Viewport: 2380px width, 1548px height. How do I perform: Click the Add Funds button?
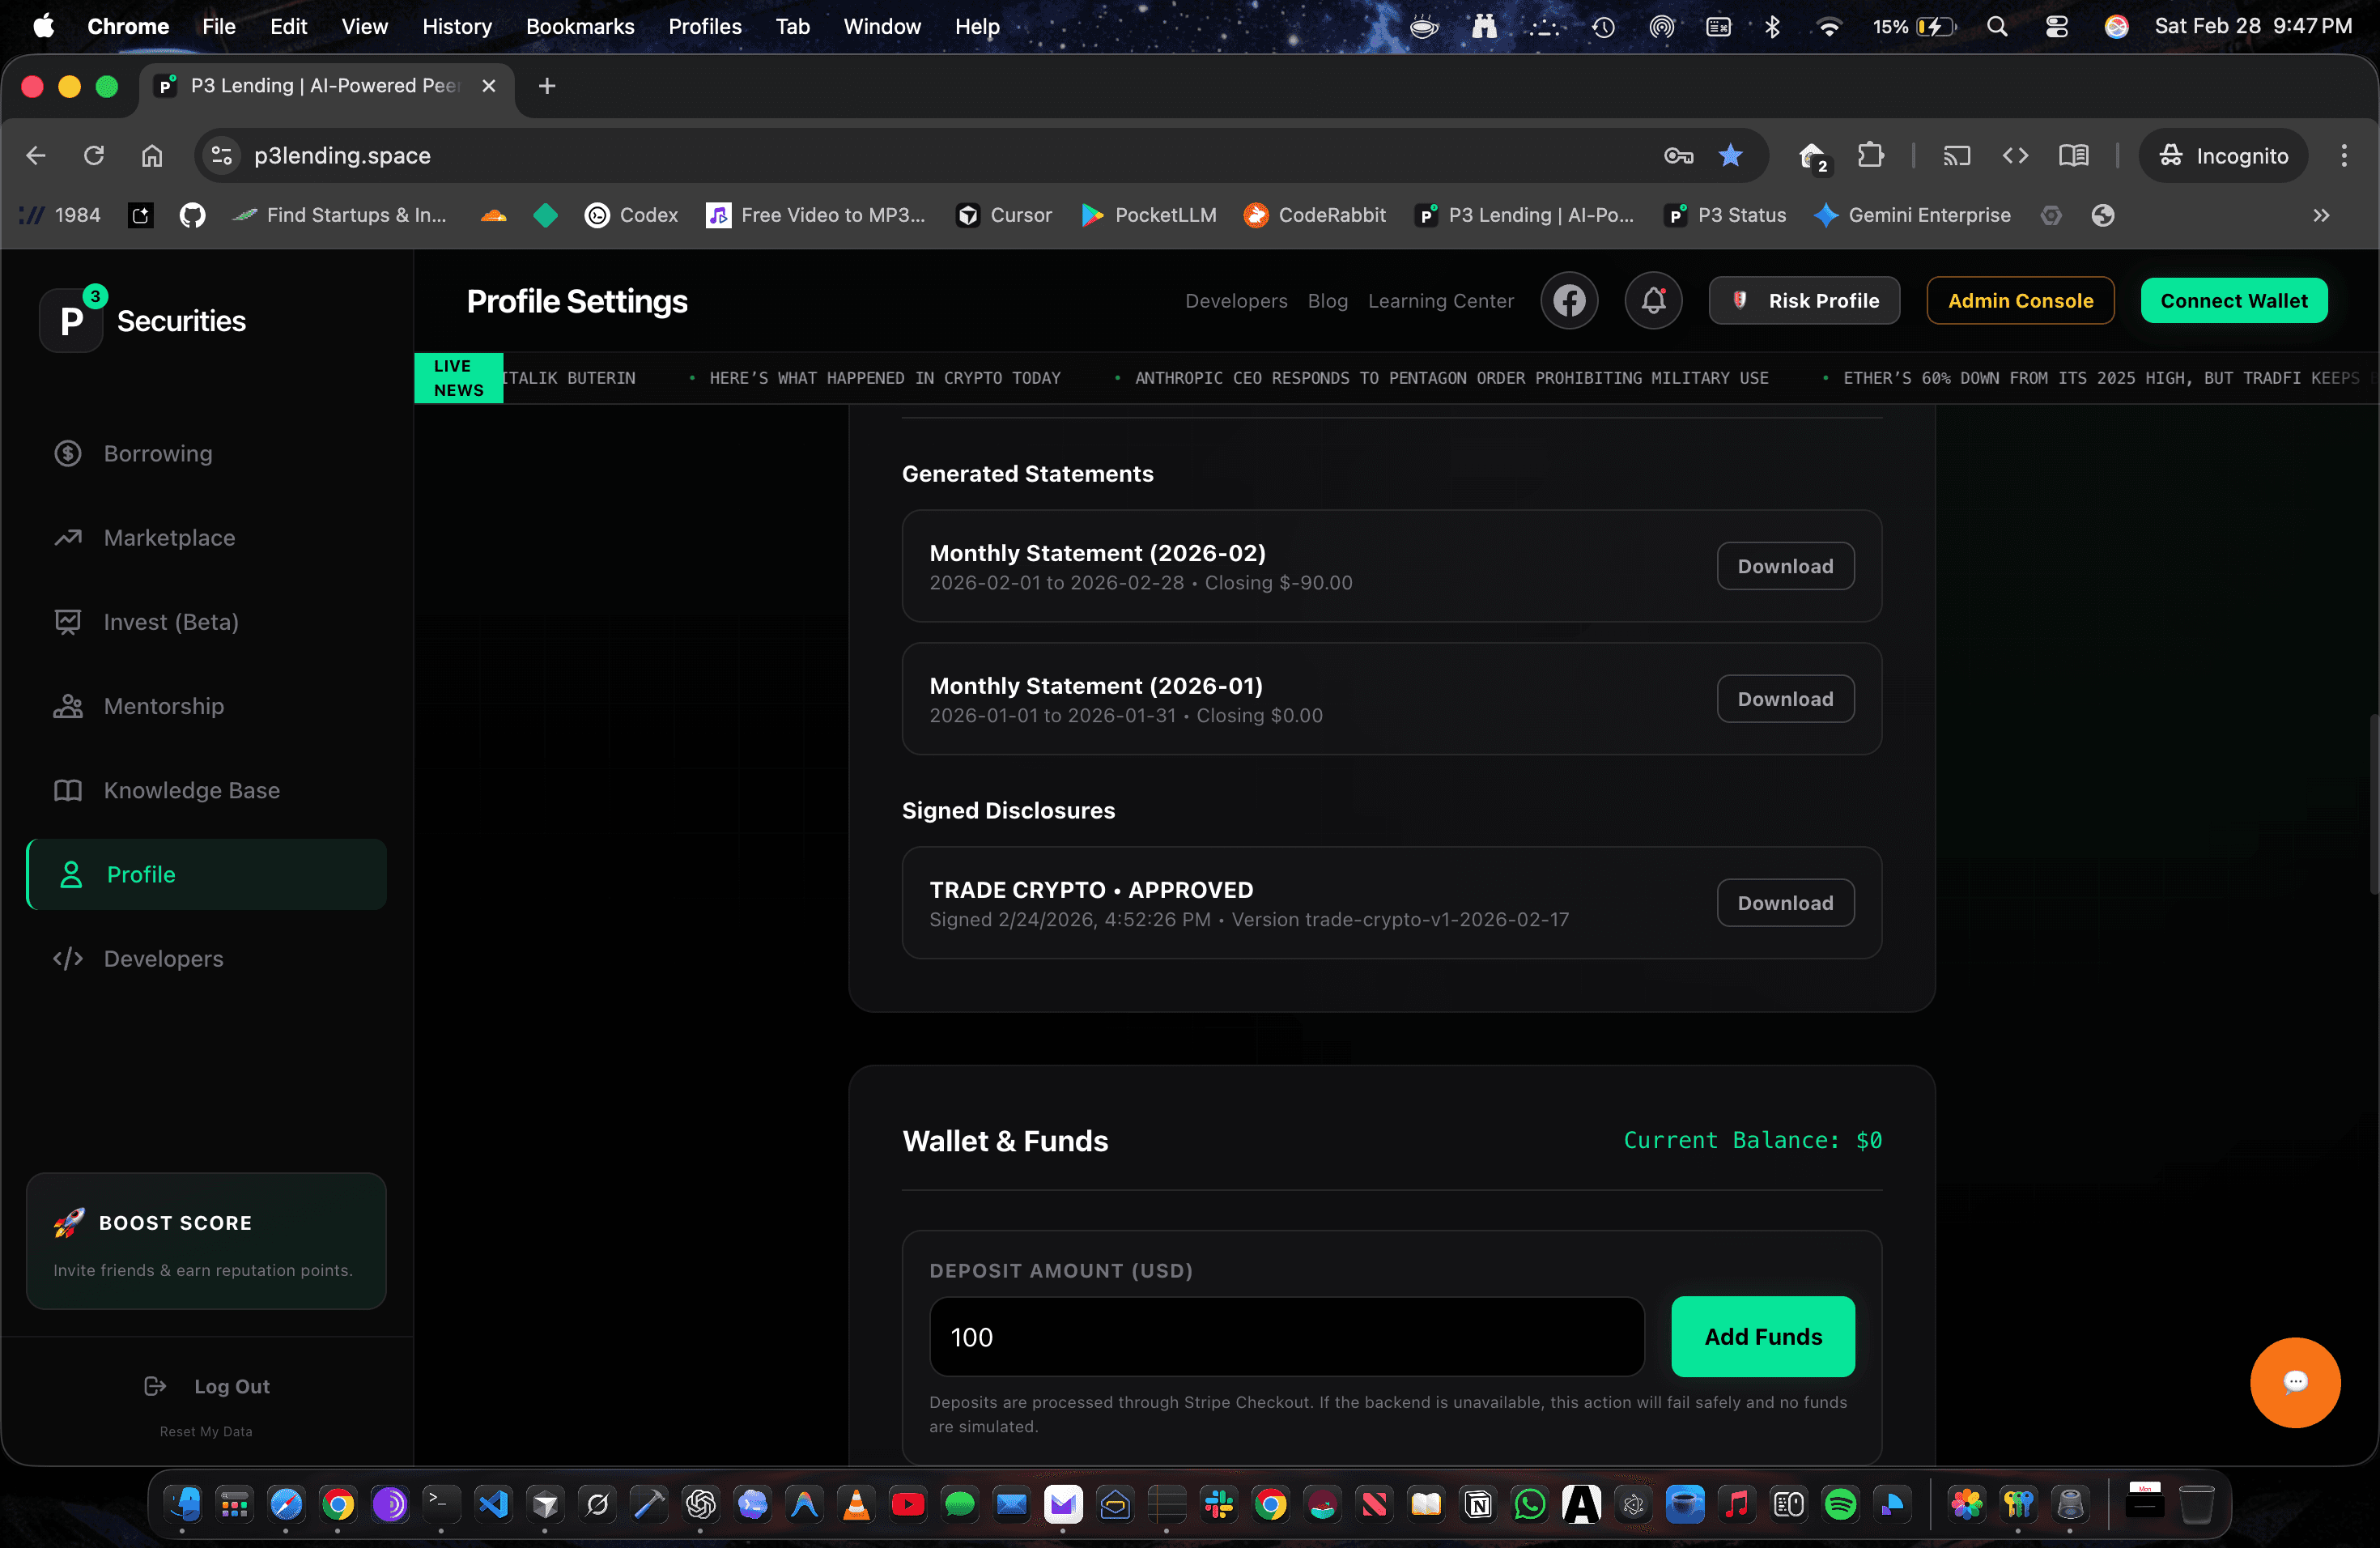click(1762, 1336)
